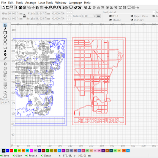This screenshot has height=158, width=158.
Task: Open the Help menu
Action: (87, 3)
